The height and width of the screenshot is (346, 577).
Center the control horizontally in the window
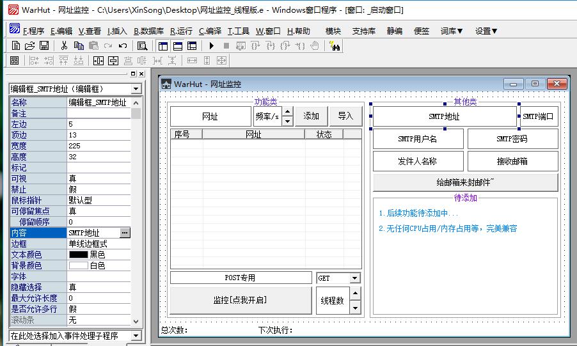[99, 60]
